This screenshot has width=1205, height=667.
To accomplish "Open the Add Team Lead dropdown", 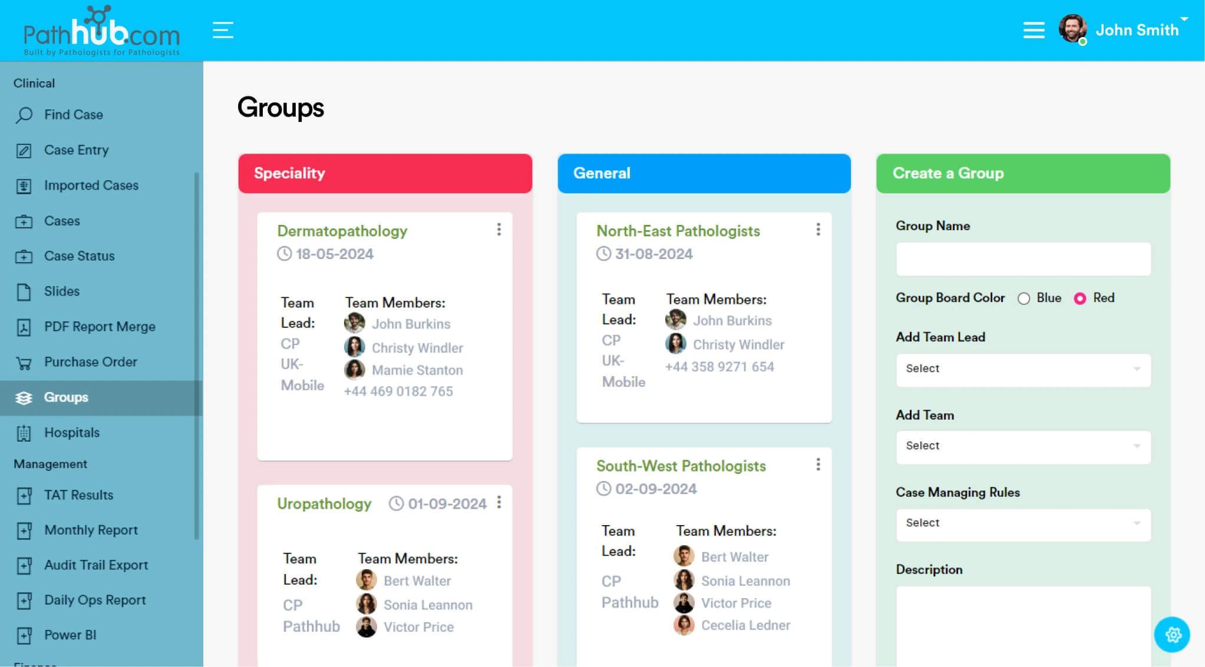I will pos(1022,369).
